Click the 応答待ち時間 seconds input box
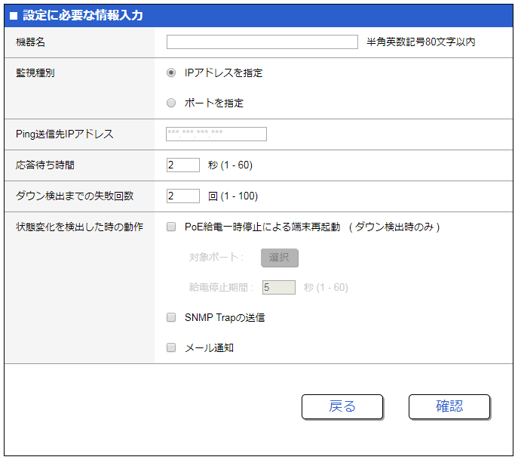 click(x=183, y=165)
